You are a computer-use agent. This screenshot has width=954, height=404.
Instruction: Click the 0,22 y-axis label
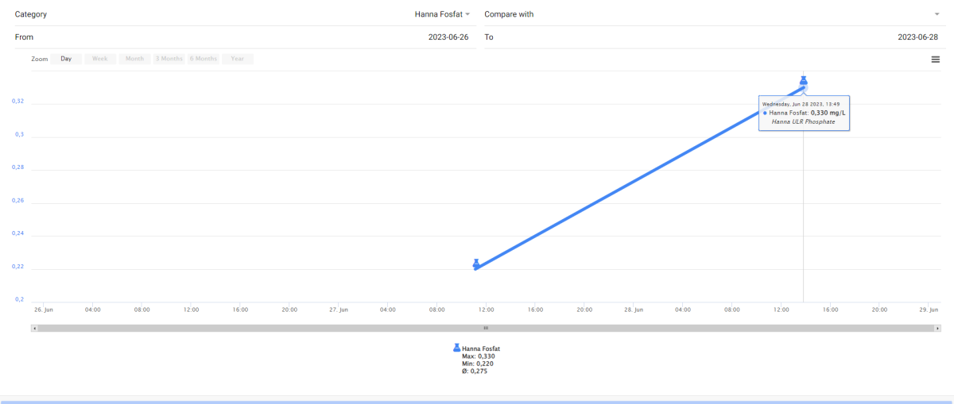coord(17,267)
